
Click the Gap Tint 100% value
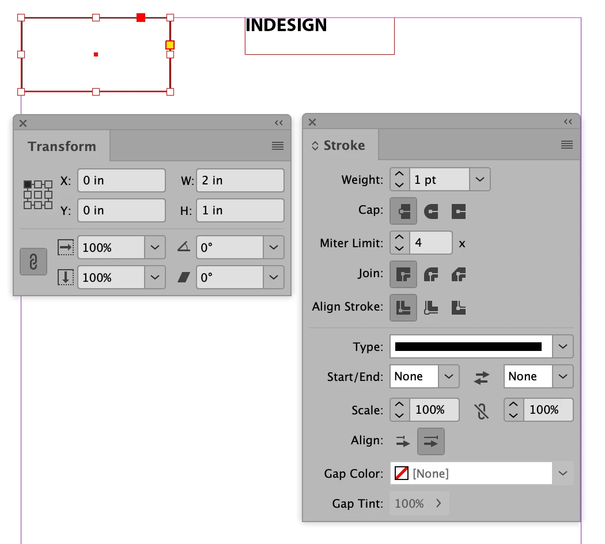tap(409, 503)
